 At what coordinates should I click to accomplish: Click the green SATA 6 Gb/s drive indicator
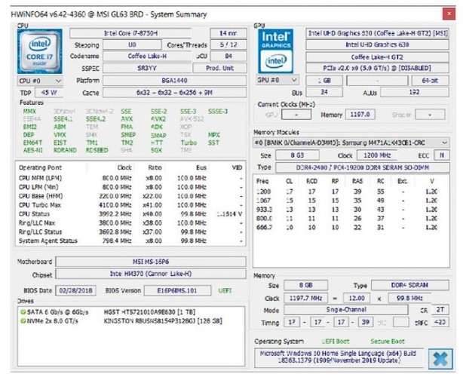(x=22, y=312)
